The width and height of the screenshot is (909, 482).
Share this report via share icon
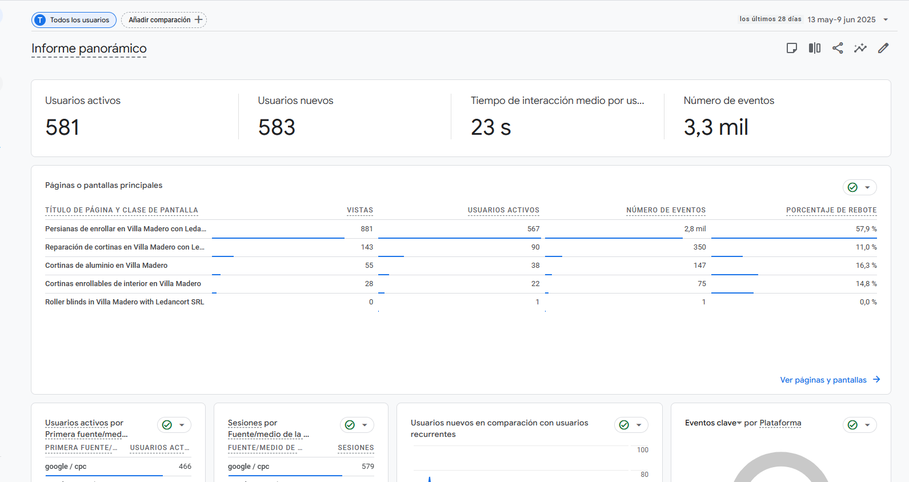838,48
